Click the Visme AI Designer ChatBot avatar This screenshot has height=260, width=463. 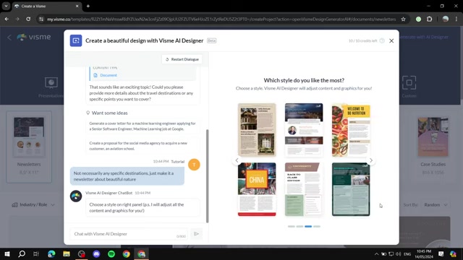(76, 196)
